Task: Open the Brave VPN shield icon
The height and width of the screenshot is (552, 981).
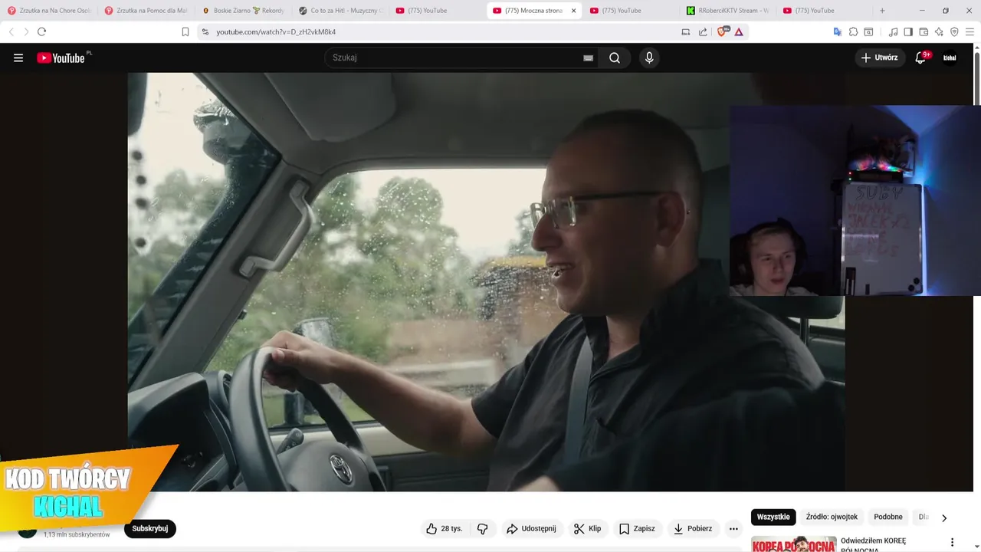Action: [954, 31]
